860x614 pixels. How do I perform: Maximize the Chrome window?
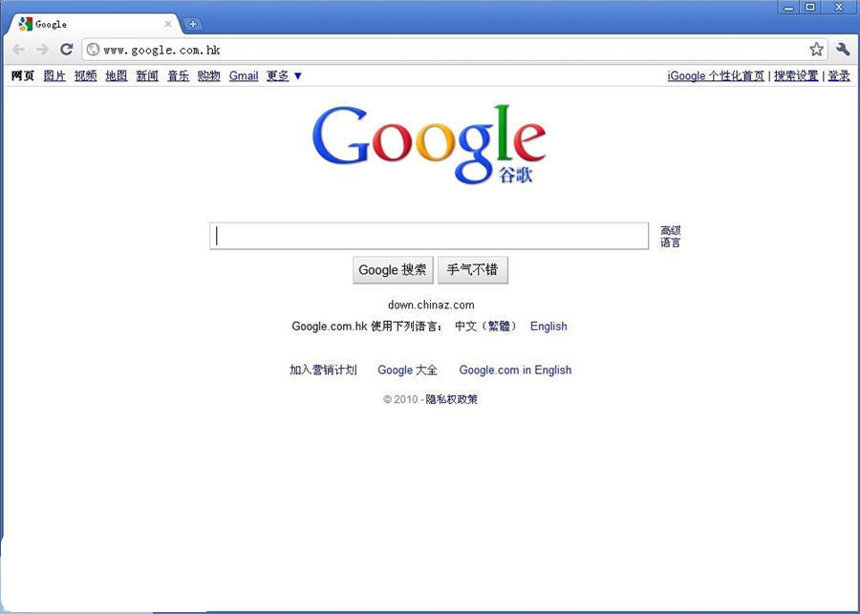pyautogui.click(x=810, y=7)
